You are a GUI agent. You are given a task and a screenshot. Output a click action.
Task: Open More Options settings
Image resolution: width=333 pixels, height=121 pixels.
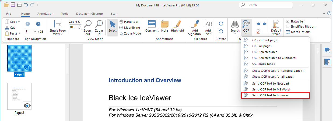click(x=298, y=32)
